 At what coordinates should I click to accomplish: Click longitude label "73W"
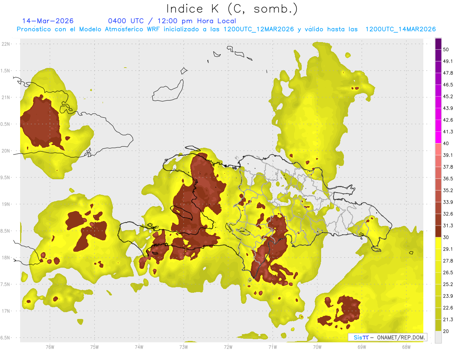(184, 347)
